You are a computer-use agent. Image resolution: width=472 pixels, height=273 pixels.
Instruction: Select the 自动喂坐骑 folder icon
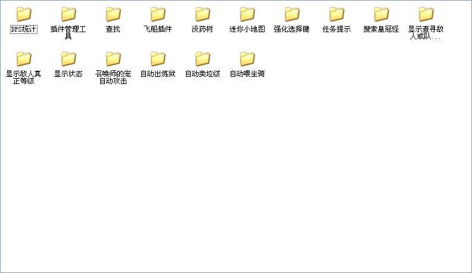247,58
